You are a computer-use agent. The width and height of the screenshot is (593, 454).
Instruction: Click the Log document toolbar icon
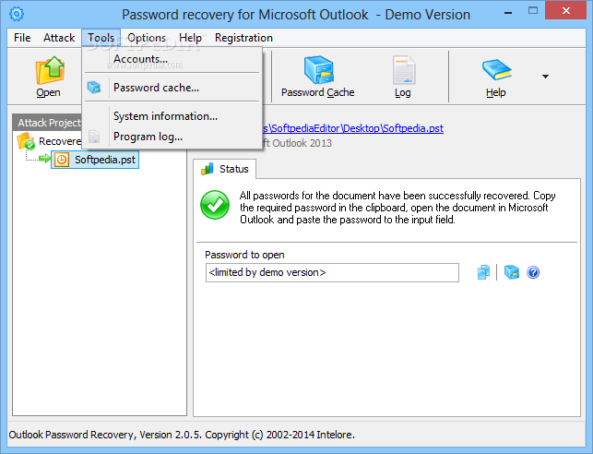pos(404,70)
